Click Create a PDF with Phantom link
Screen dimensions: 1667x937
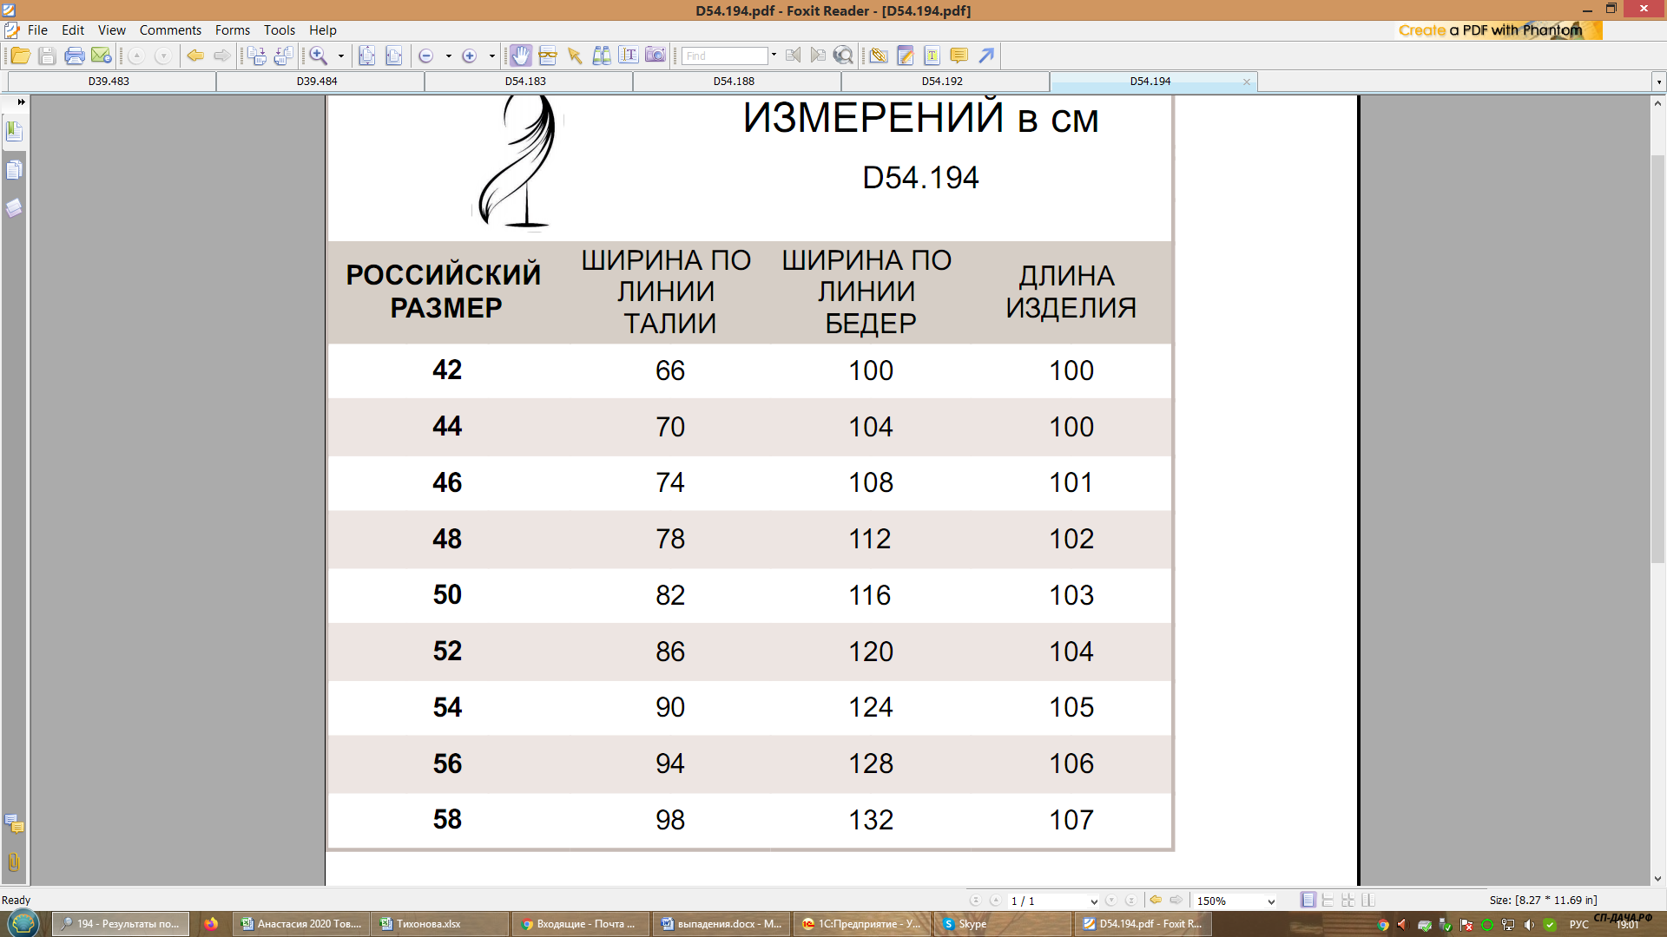click(1490, 30)
